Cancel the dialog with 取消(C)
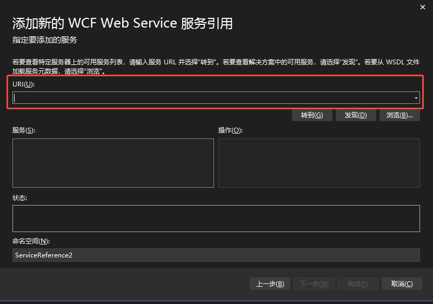 pos(402,284)
